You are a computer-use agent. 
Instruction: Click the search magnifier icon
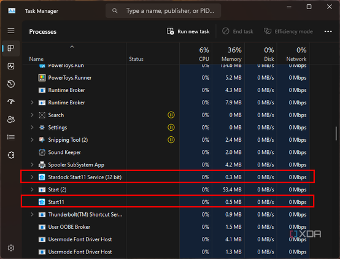(115, 10)
